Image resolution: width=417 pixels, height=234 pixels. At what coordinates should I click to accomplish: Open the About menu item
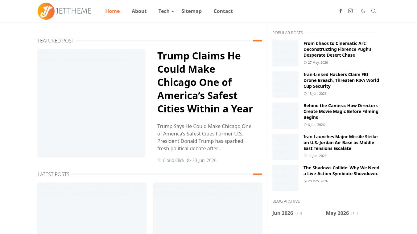[x=139, y=11]
